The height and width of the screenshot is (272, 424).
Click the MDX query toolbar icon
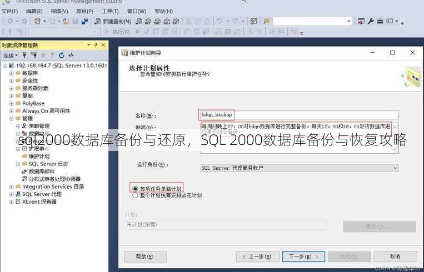coord(148,21)
